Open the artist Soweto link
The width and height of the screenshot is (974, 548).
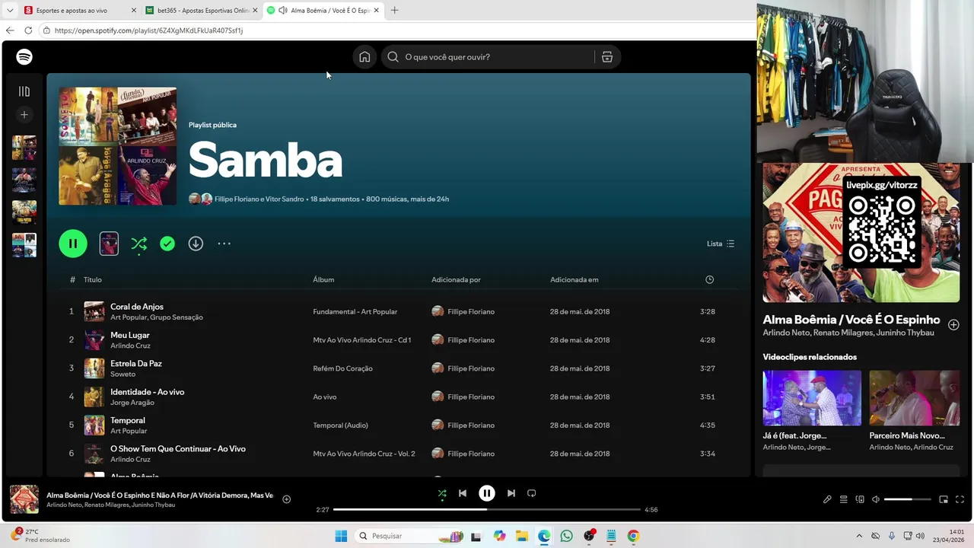coord(123,374)
